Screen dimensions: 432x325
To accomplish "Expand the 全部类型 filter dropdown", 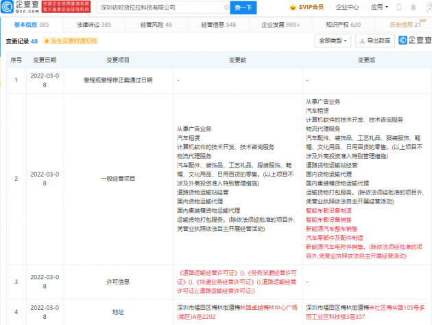I will [333, 41].
